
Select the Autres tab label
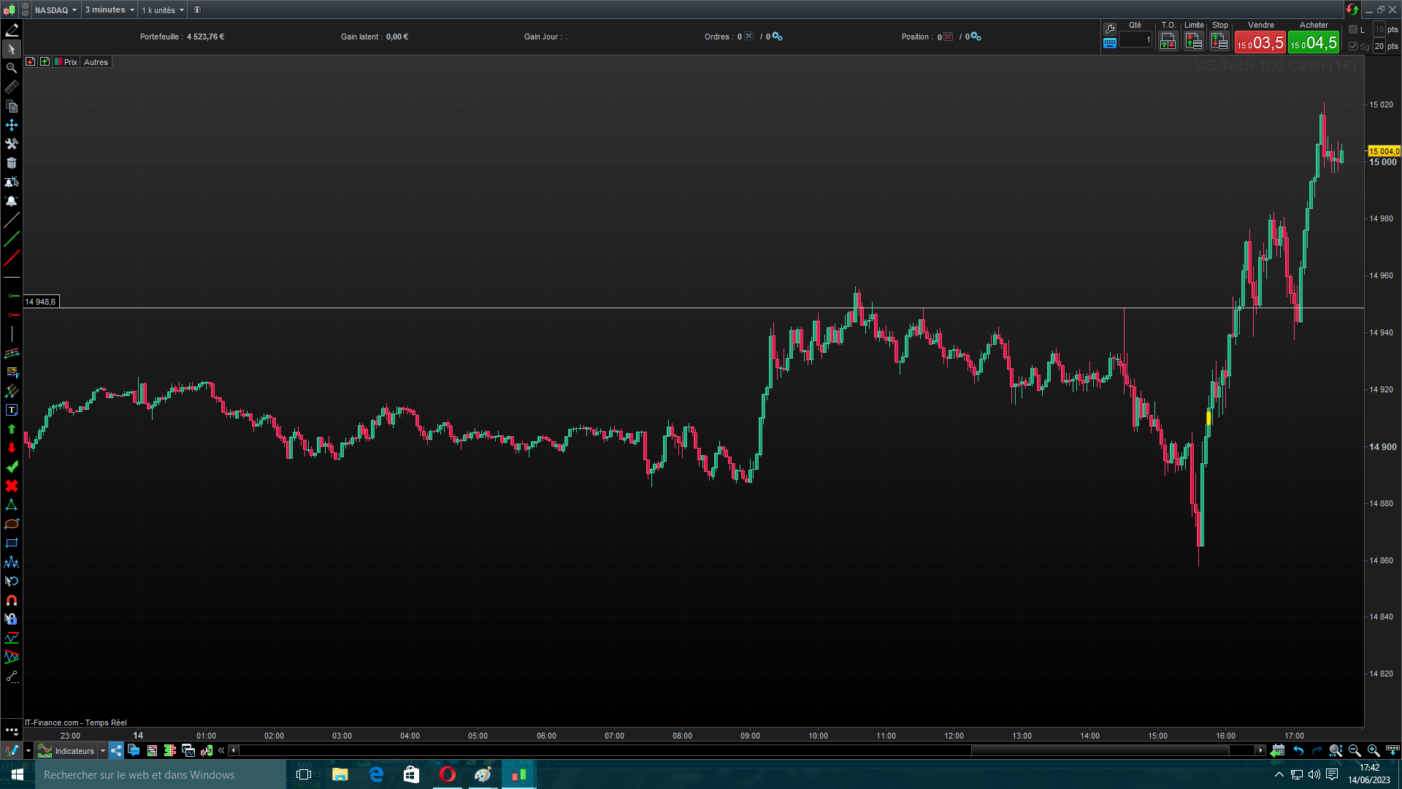click(96, 62)
